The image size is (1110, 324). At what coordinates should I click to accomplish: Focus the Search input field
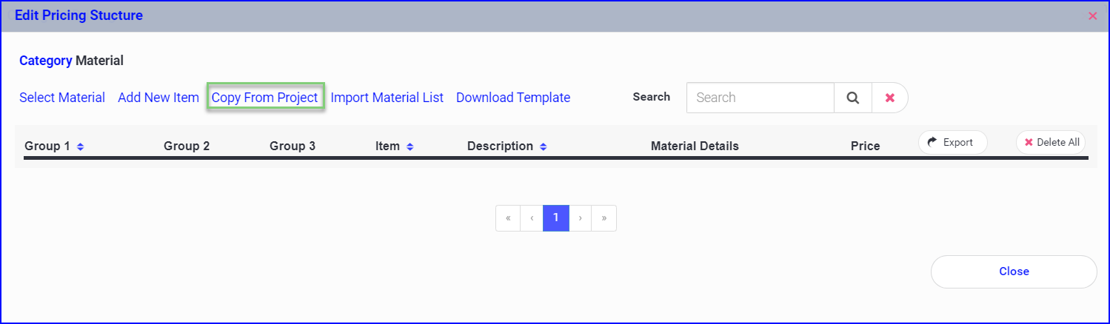[x=760, y=98]
